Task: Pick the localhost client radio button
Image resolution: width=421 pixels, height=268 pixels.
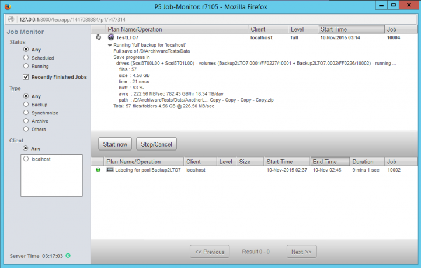Action: click(26, 159)
